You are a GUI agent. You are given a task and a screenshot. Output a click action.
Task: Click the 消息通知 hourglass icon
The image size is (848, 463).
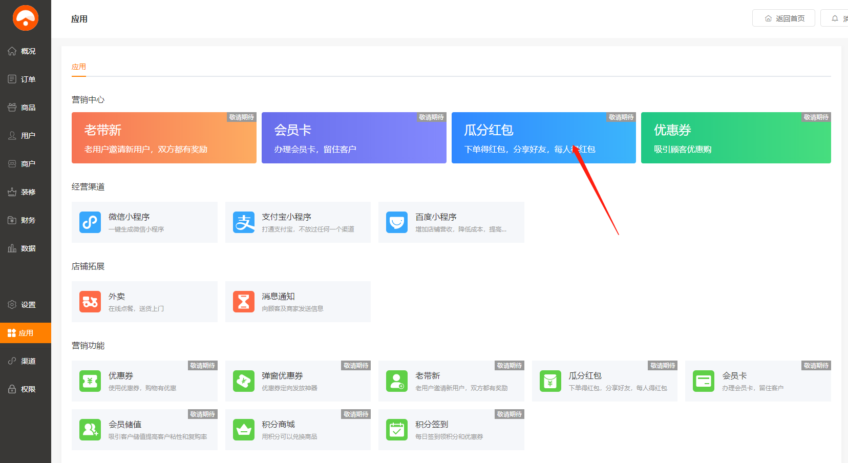(244, 302)
